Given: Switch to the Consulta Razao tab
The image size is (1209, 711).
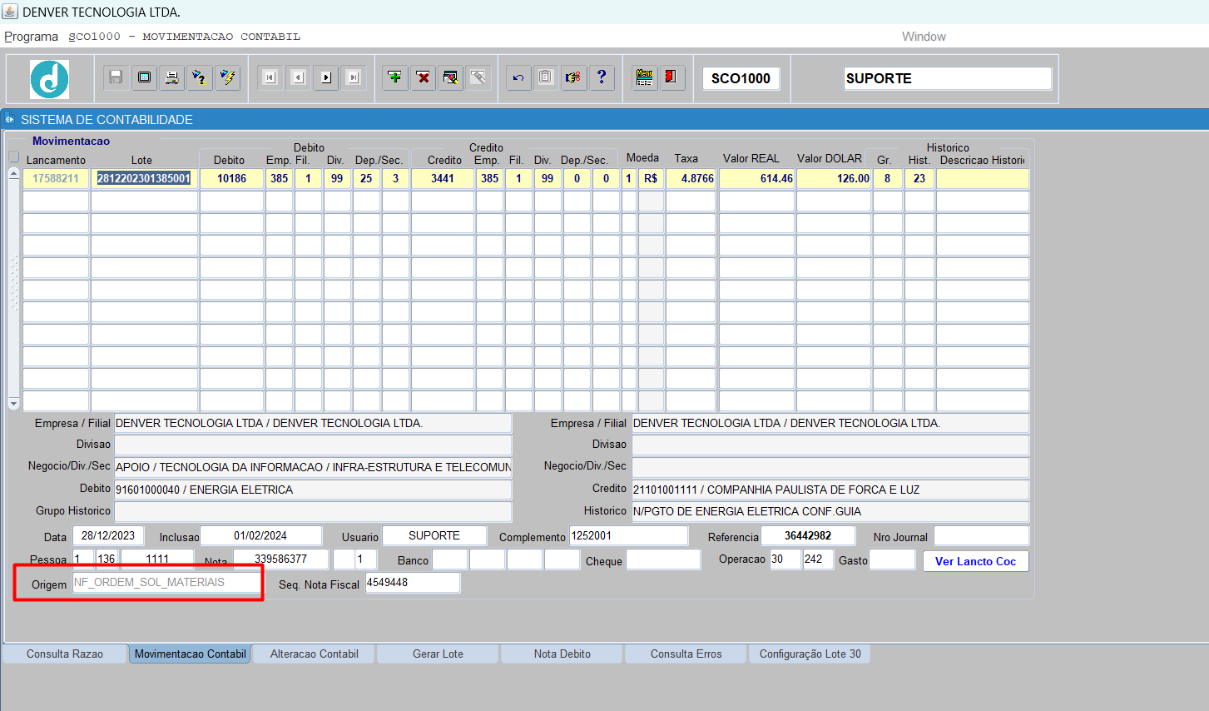Looking at the screenshot, I should point(65,654).
